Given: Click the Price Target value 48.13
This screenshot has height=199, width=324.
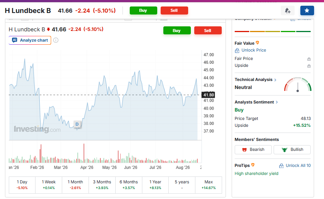Looking at the screenshot, I should [306, 118].
